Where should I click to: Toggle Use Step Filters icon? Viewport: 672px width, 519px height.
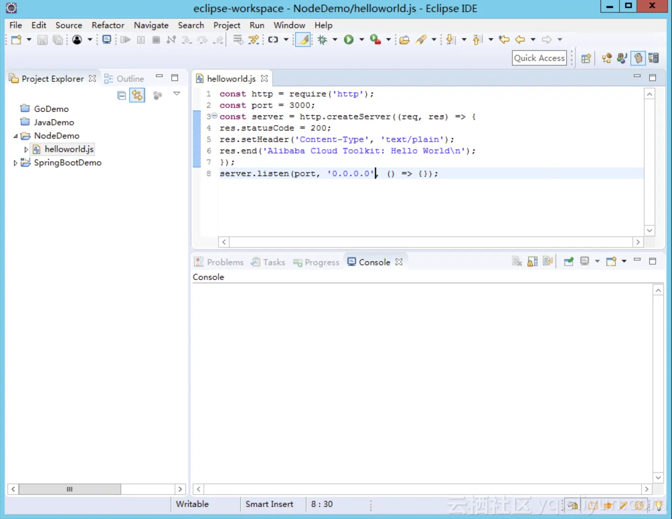click(253, 40)
